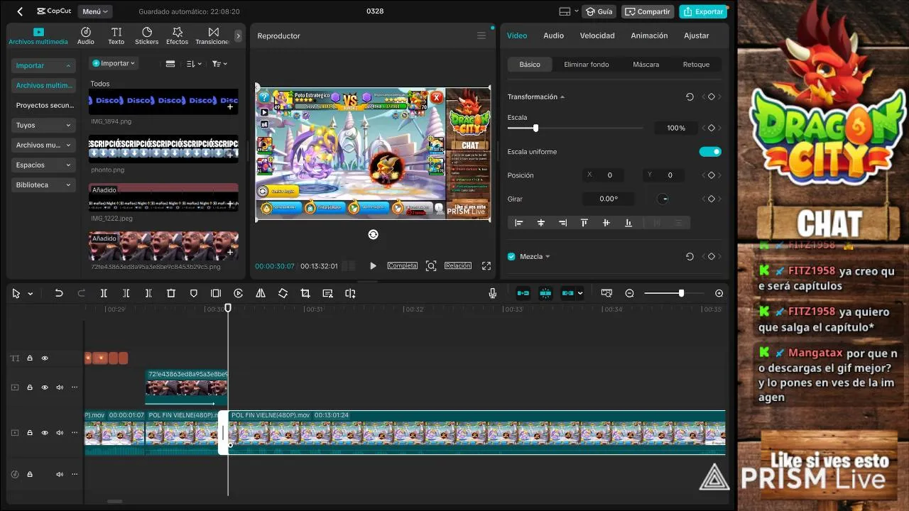Click the Mirror flip icon in toolbar
The height and width of the screenshot is (511, 909).
tap(261, 293)
